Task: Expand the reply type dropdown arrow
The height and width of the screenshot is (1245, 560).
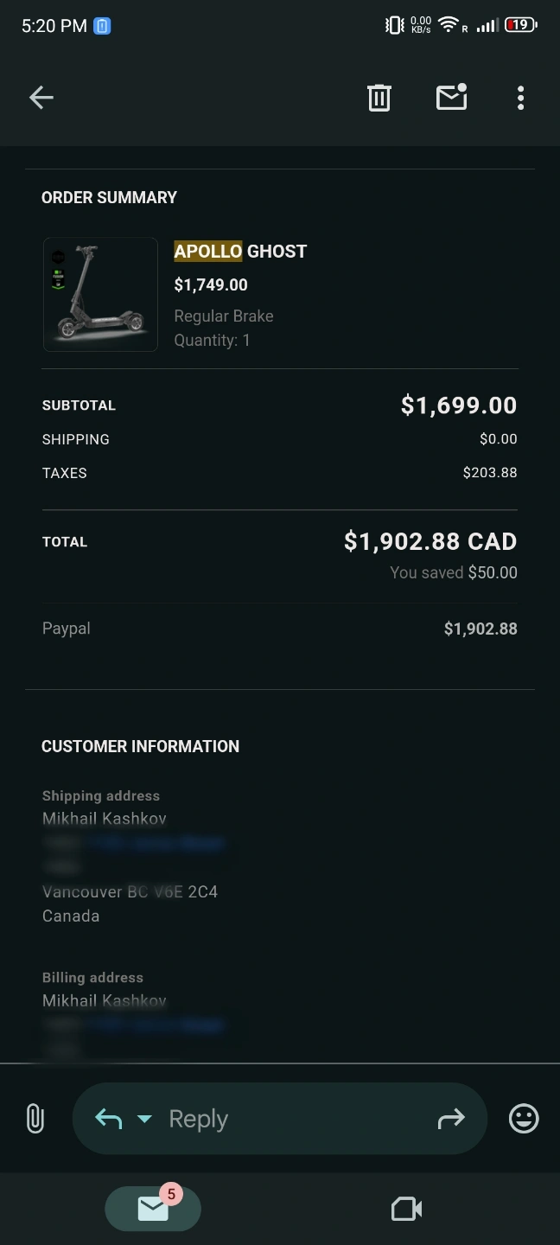Action: [x=144, y=1119]
